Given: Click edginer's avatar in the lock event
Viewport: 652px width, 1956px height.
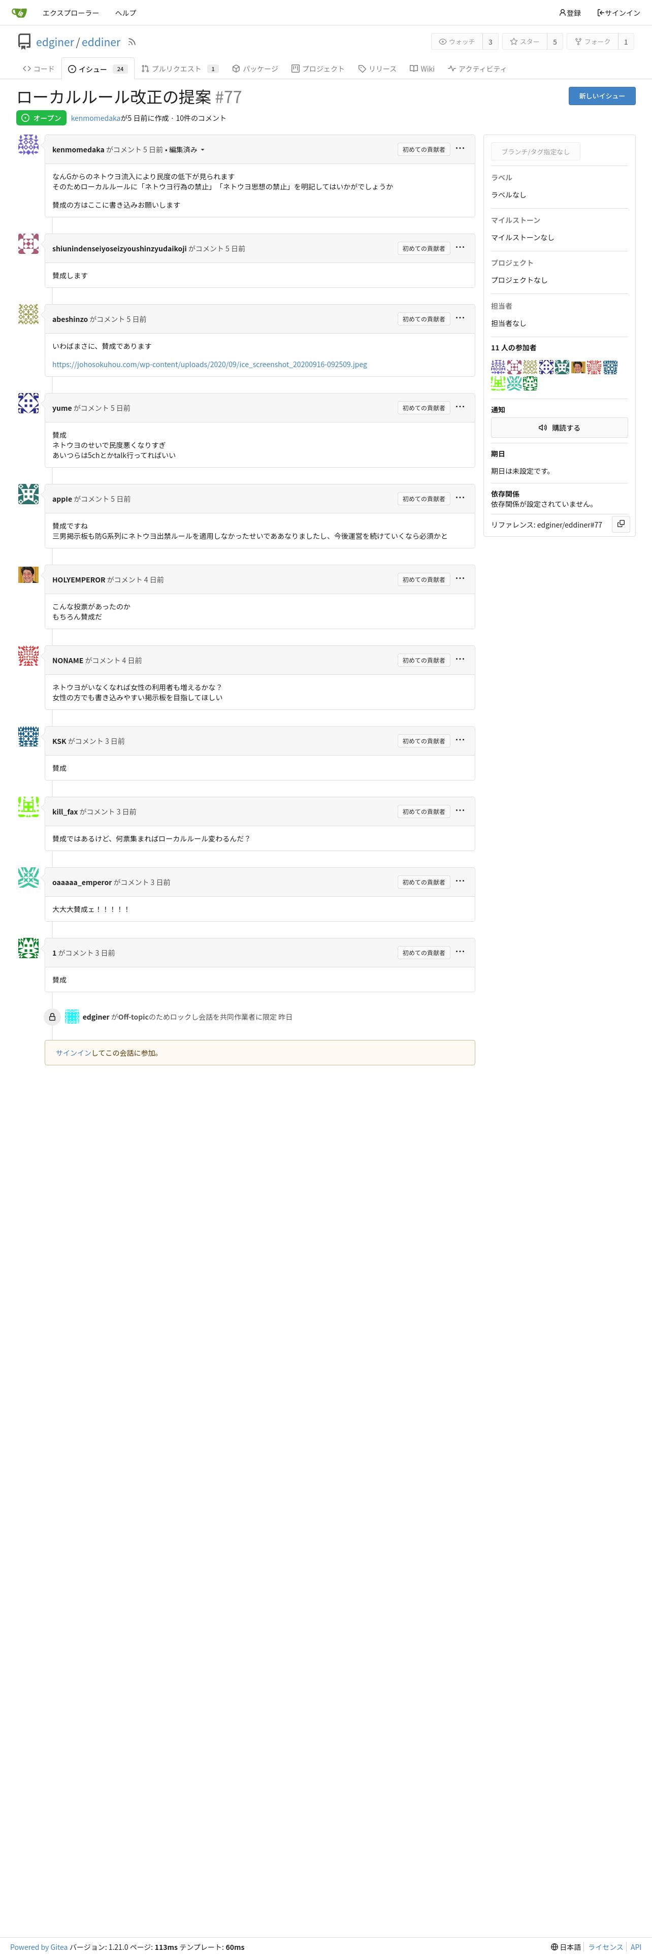Looking at the screenshot, I should coord(72,1017).
